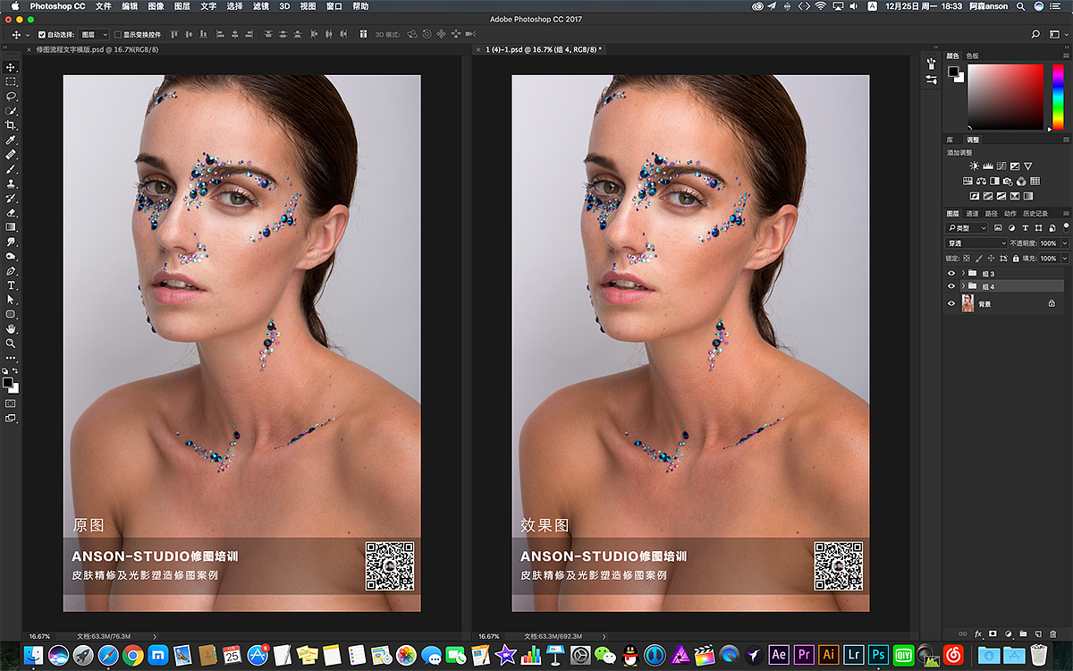Add layer mask from Layers panel bottom

tap(993, 633)
